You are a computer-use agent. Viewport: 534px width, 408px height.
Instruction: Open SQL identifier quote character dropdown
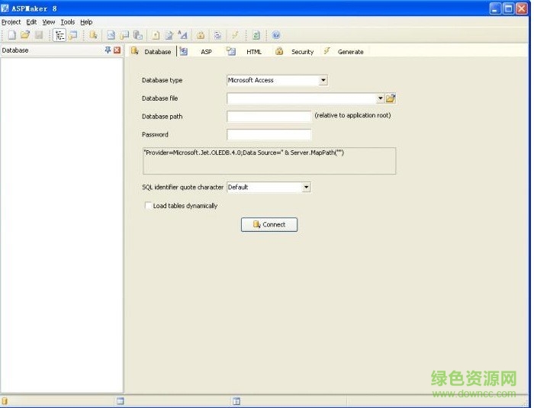click(307, 187)
